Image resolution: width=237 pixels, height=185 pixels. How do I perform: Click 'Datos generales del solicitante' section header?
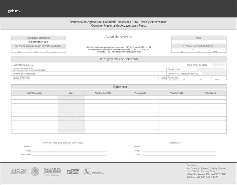[118, 59]
